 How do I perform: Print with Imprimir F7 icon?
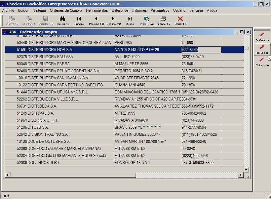tap(163, 21)
